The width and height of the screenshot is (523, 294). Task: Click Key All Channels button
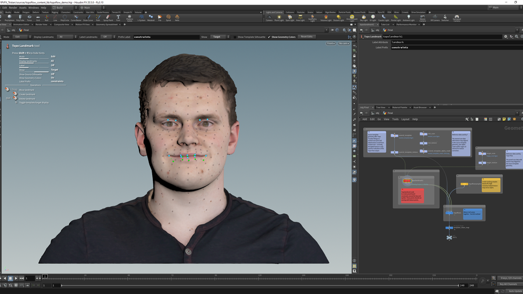tap(508, 284)
